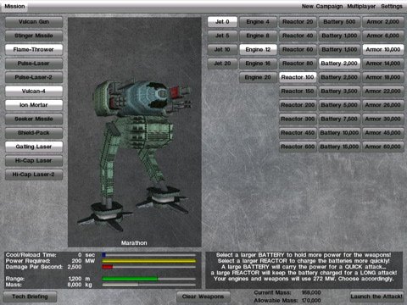Pick Reactor 100
This screenshot has height=305, width=407.
pyautogui.click(x=298, y=77)
